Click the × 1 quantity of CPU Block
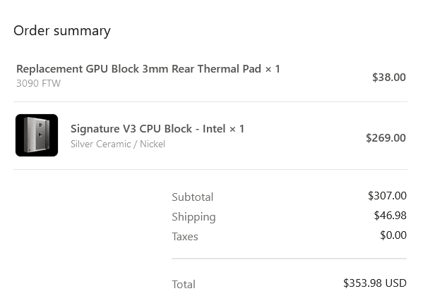The width and height of the screenshot is (435, 303). point(237,129)
